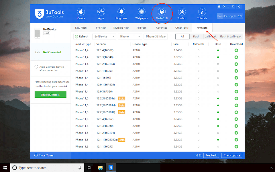This screenshot has height=172, width=275.
Task: Open the Other Tools tab
Action: pos(182,28)
